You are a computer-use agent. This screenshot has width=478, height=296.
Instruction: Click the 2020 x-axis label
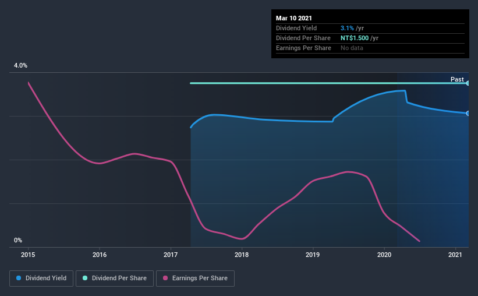(x=384, y=255)
